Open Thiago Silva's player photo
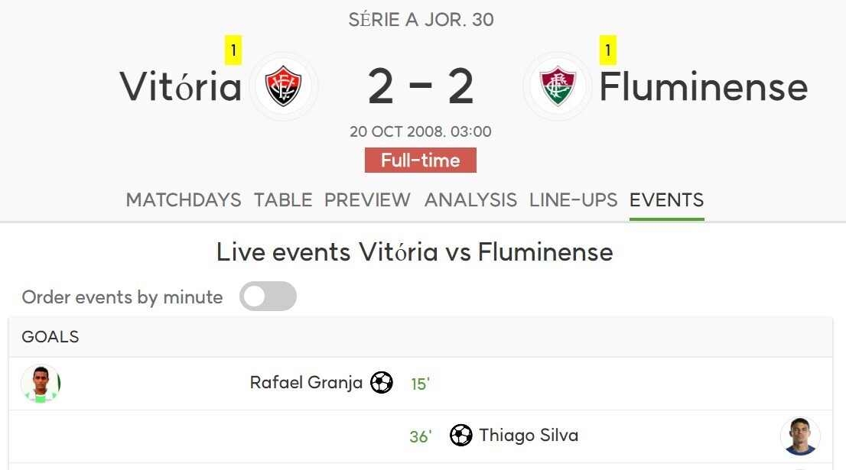 coord(800,436)
